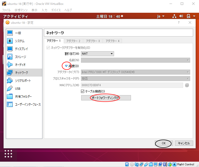This screenshot has height=167, width=199.
Task: Open the Attached to (割り当て) NAT dropdown
Action: click(98, 54)
